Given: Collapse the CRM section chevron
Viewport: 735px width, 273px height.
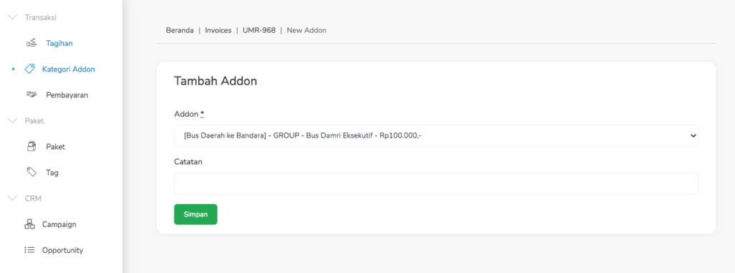Looking at the screenshot, I should pyautogui.click(x=13, y=198).
